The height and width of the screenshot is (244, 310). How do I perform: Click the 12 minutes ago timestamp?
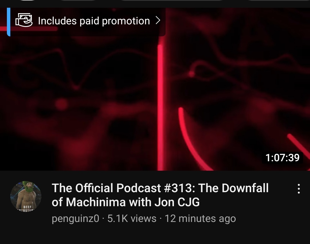[x=200, y=219]
